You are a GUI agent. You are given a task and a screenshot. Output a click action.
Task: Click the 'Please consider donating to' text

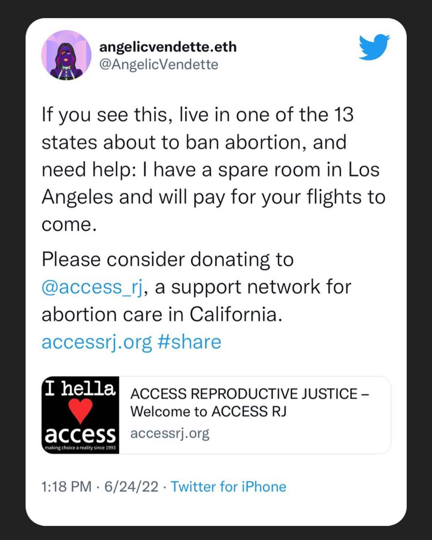click(x=168, y=260)
